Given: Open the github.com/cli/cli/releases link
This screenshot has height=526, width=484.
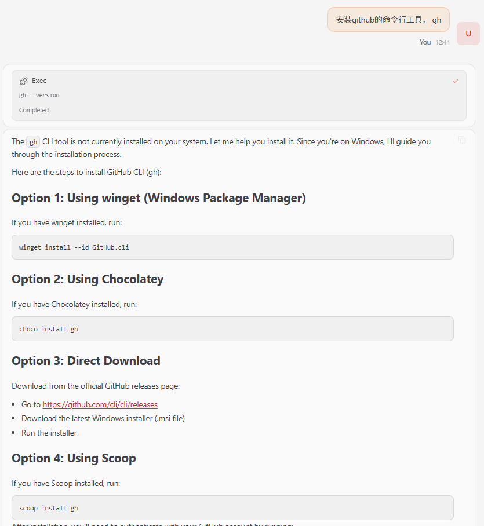Looking at the screenshot, I should pos(100,404).
